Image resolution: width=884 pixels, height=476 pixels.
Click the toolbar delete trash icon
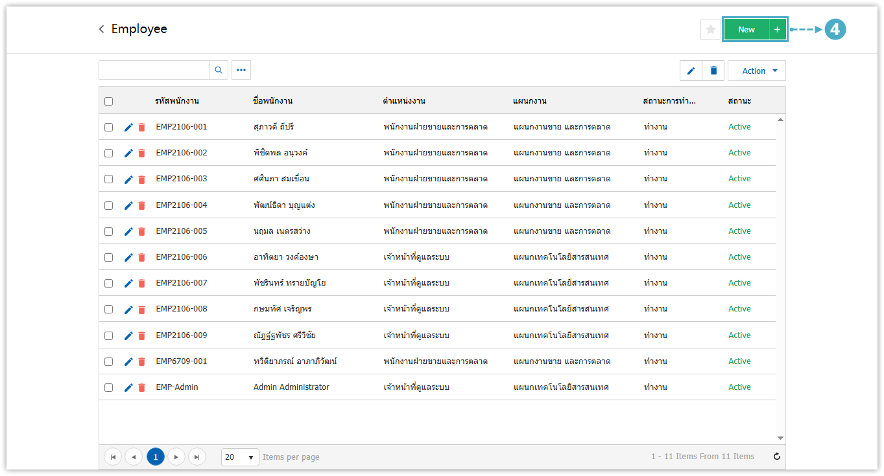click(713, 71)
